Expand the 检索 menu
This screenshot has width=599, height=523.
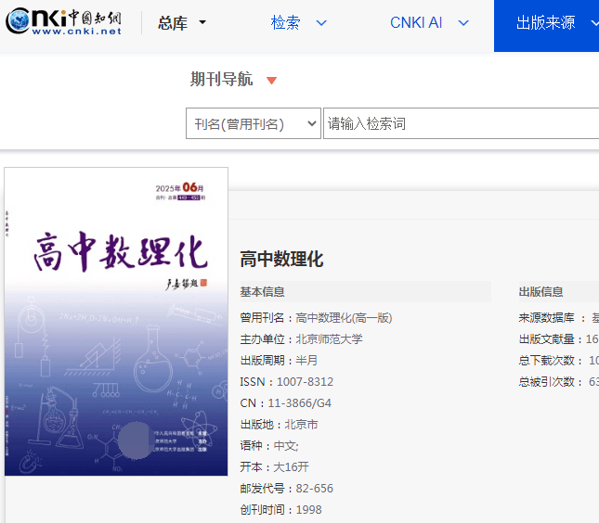click(298, 23)
